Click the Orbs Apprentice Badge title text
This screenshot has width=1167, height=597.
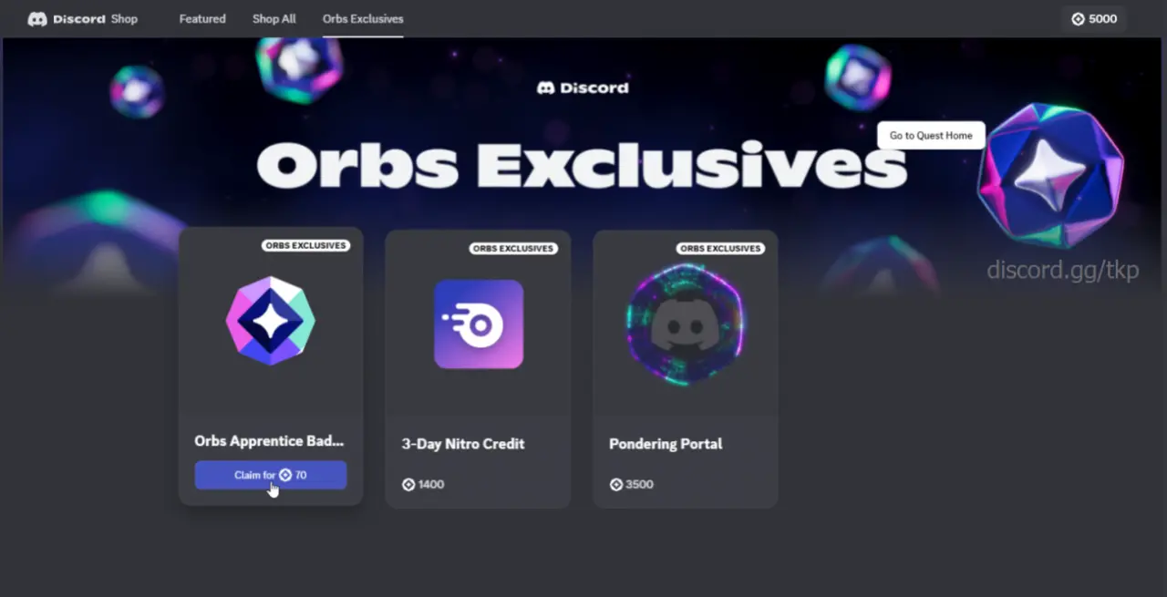(269, 441)
